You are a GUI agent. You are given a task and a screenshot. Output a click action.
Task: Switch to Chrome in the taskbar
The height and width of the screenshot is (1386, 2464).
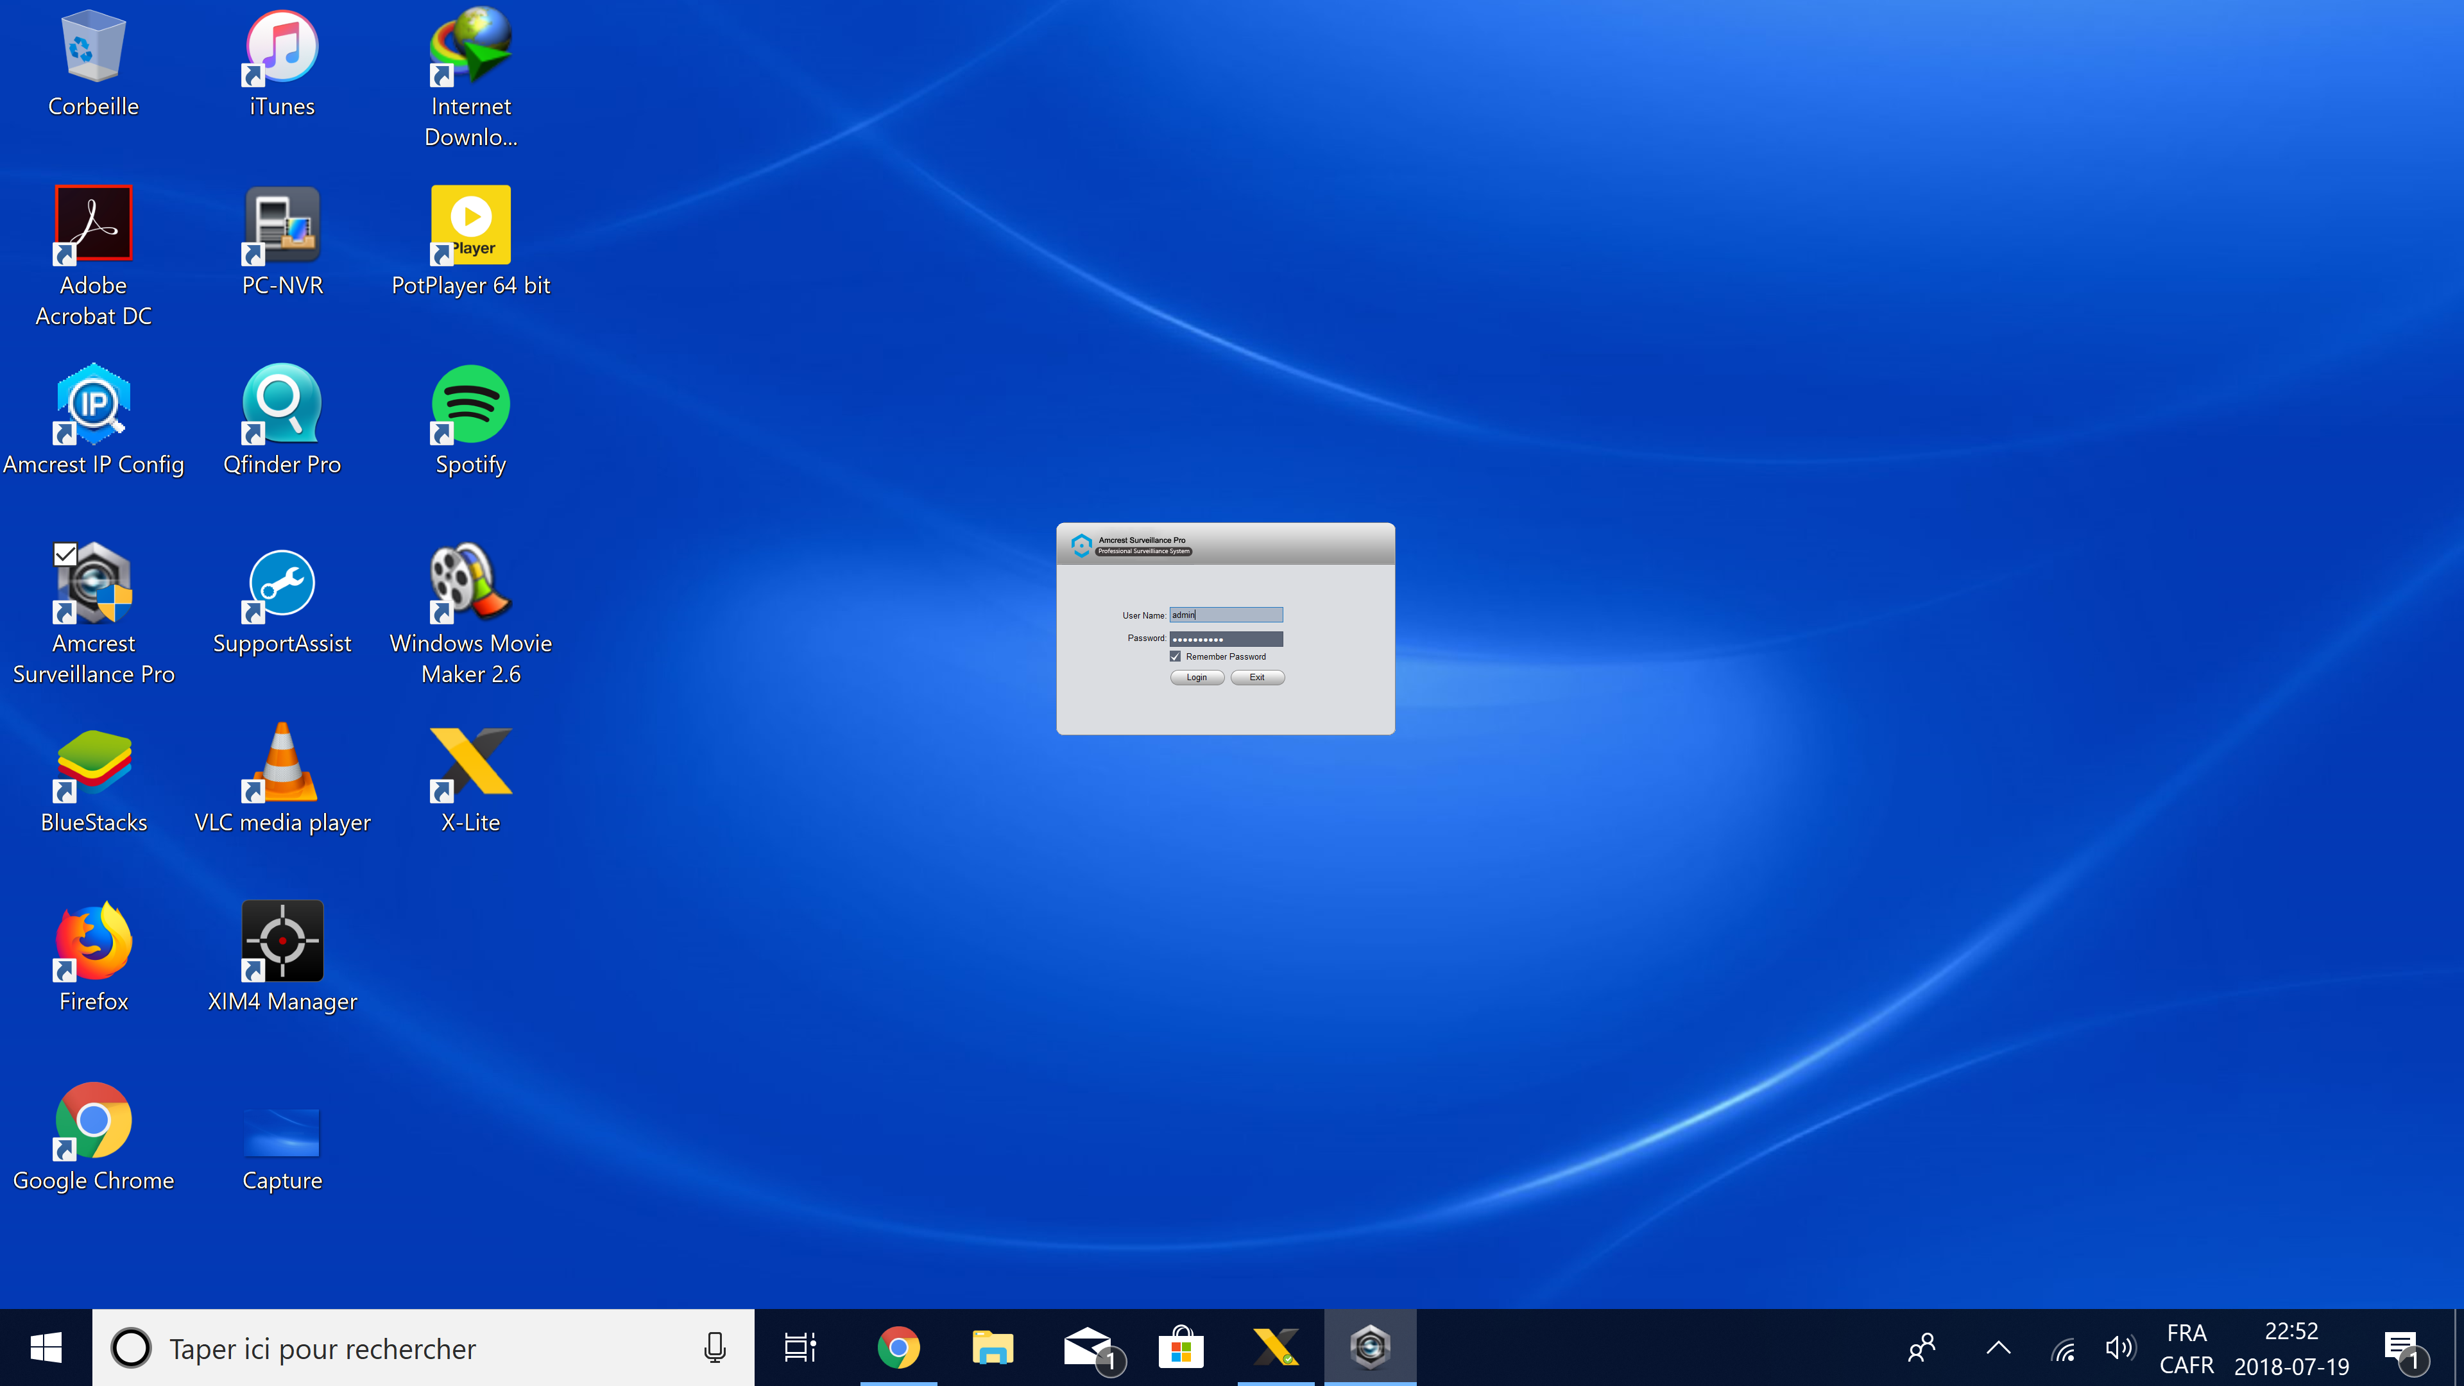(898, 1347)
